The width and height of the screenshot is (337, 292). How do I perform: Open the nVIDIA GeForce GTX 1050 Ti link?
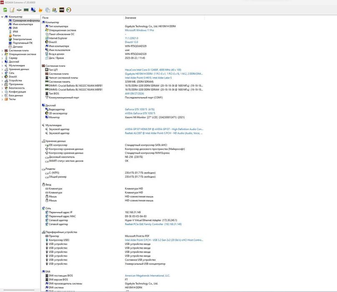(x=140, y=113)
